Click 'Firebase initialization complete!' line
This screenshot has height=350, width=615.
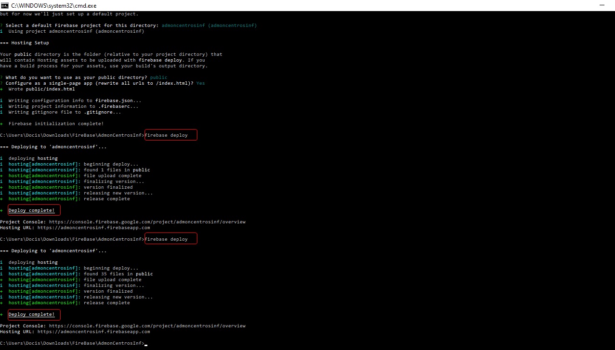point(56,124)
